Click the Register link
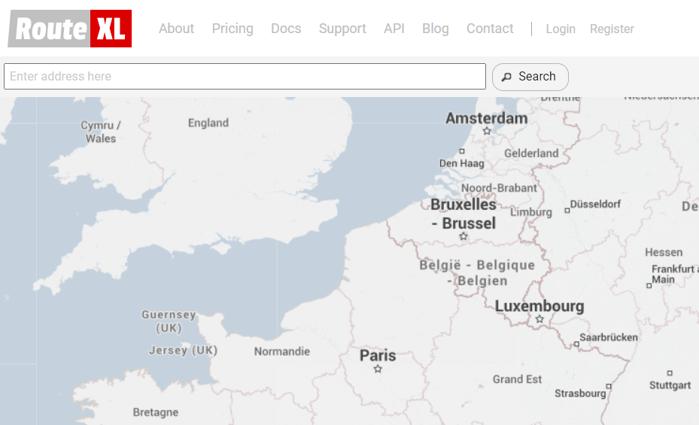699x425 pixels. [x=612, y=29]
